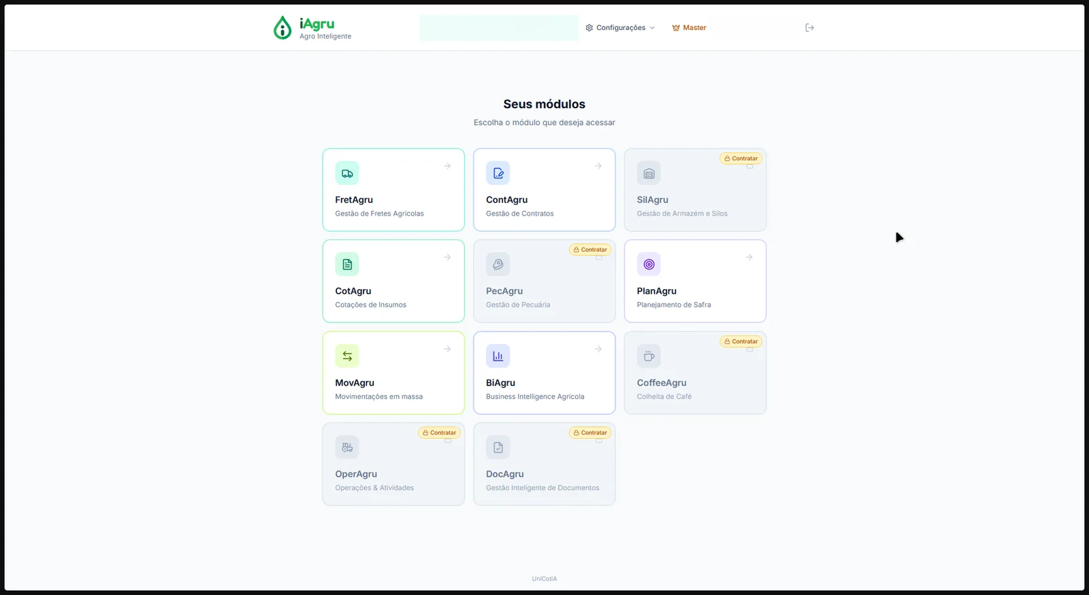Screen dimensions: 1089x595
Task: Click the BiAgru bar chart icon
Action: point(498,356)
